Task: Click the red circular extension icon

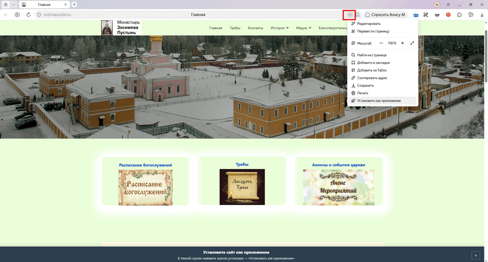Action: (448, 15)
